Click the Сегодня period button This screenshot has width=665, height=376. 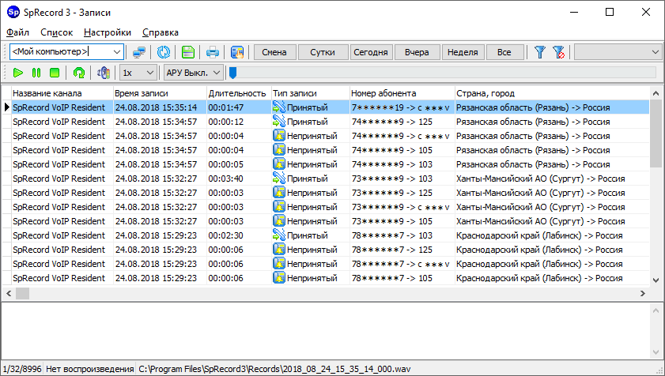tap(370, 52)
